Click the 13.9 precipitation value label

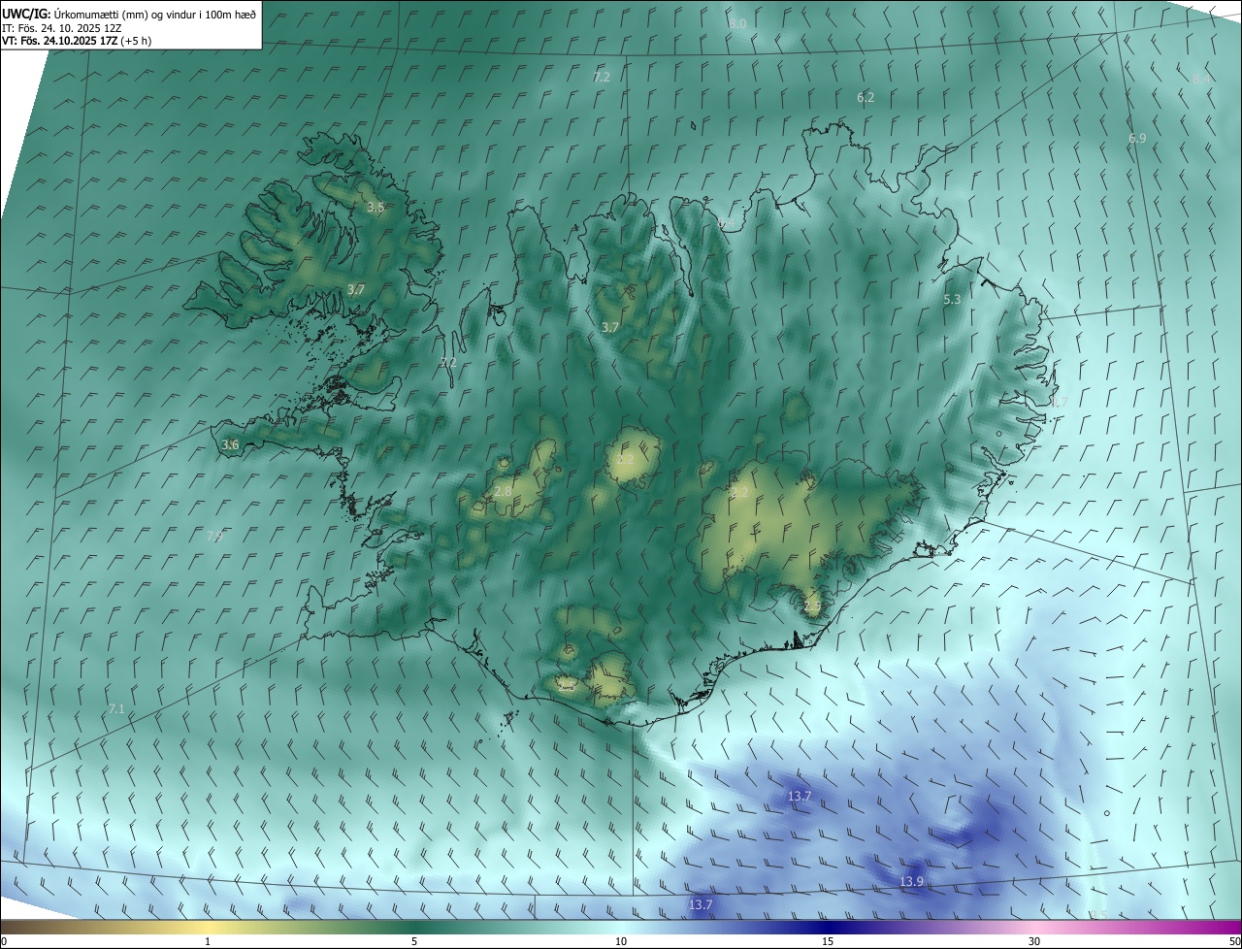click(911, 881)
